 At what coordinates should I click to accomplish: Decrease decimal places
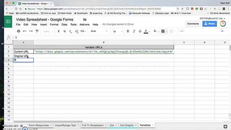click(x=70, y=31)
